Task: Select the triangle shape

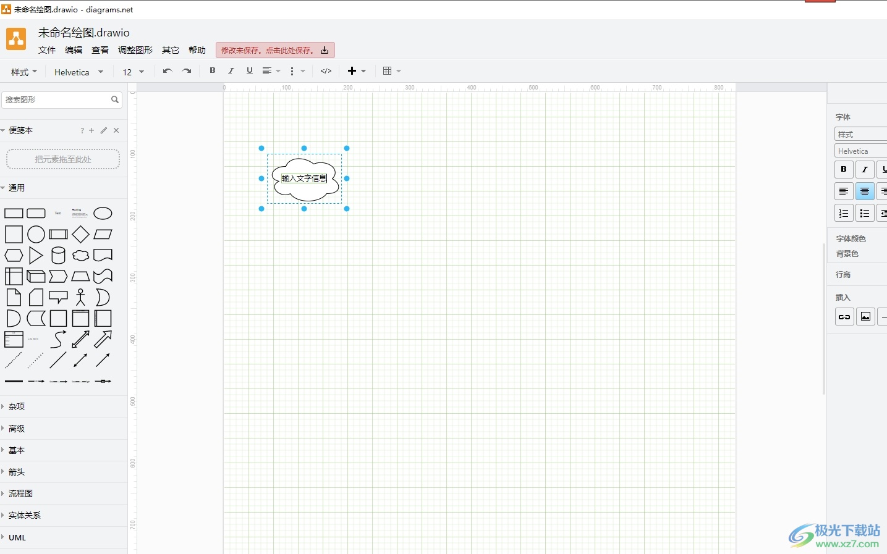Action: [36, 256]
